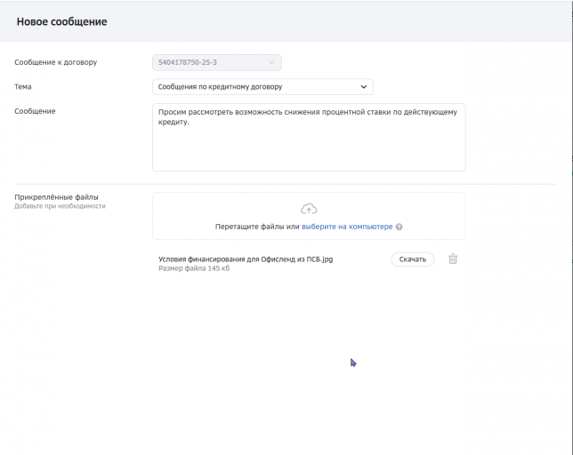Image resolution: width=573 pixels, height=455 pixels.
Task: Click the 'Перетащите файлы или' text
Action: click(257, 227)
